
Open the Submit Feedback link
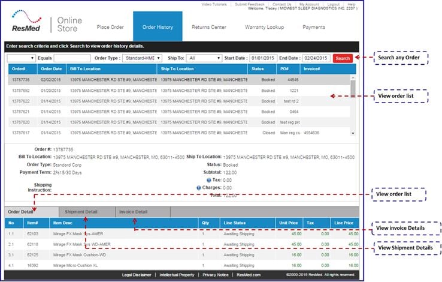pyautogui.click(x=250, y=4)
